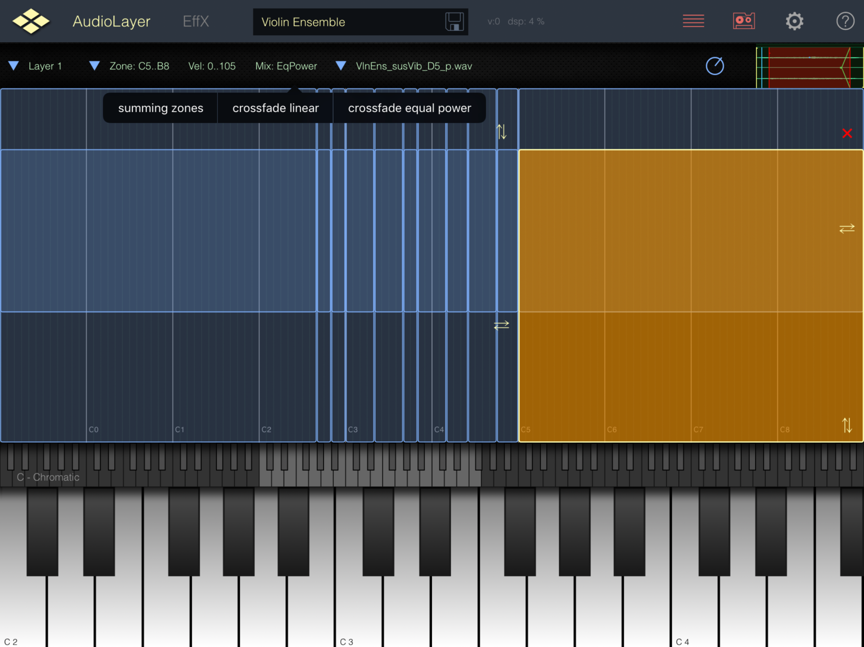Open settings gear icon

794,21
